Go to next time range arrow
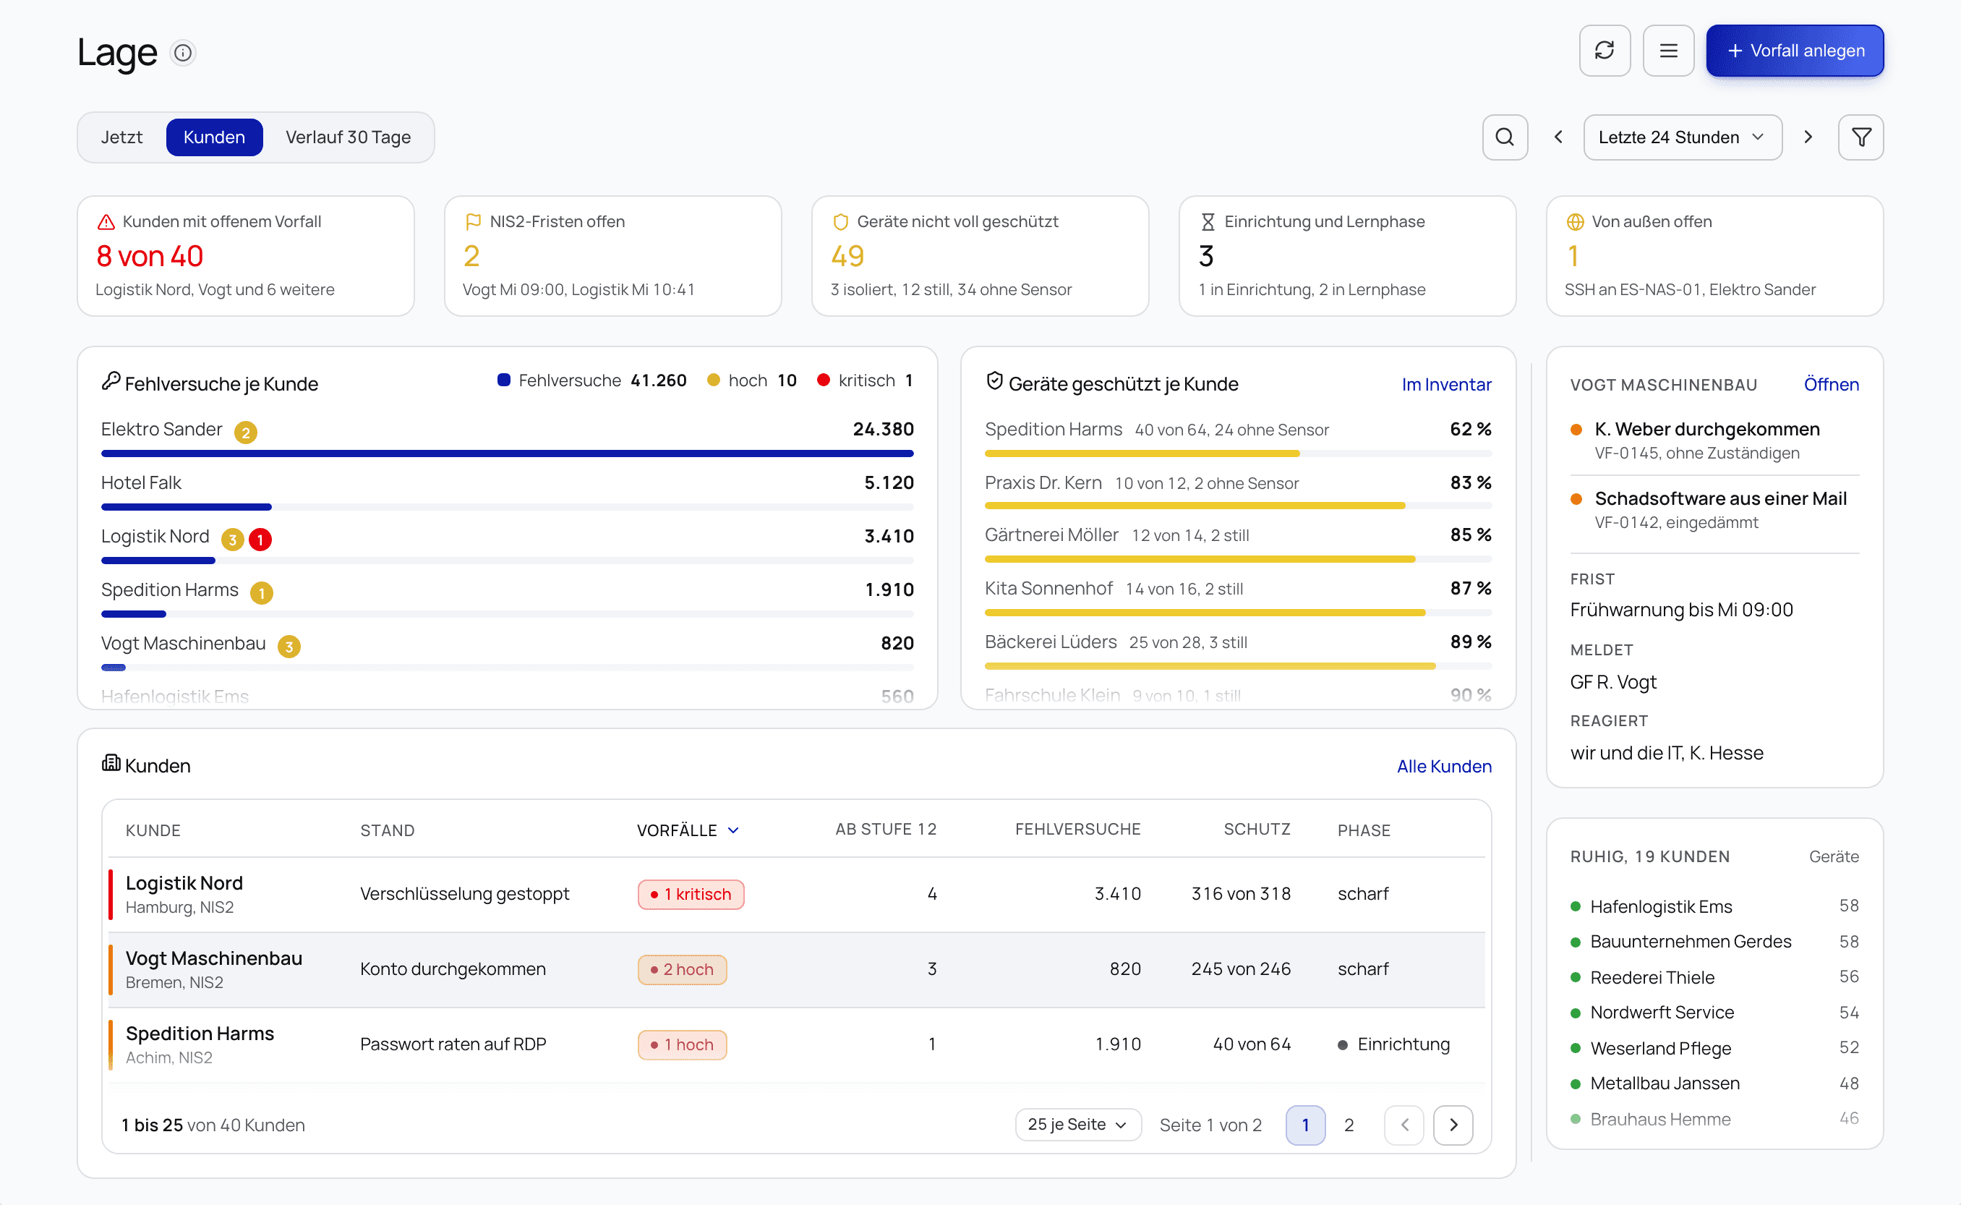Viewport: 1961px width, 1205px height. (1807, 137)
